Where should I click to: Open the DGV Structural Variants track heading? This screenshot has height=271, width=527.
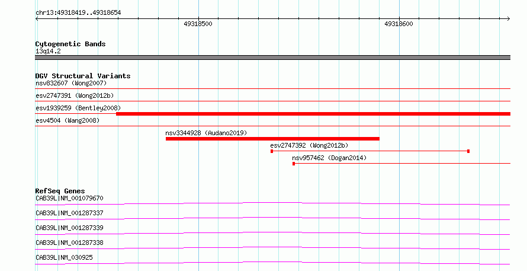(x=83, y=76)
